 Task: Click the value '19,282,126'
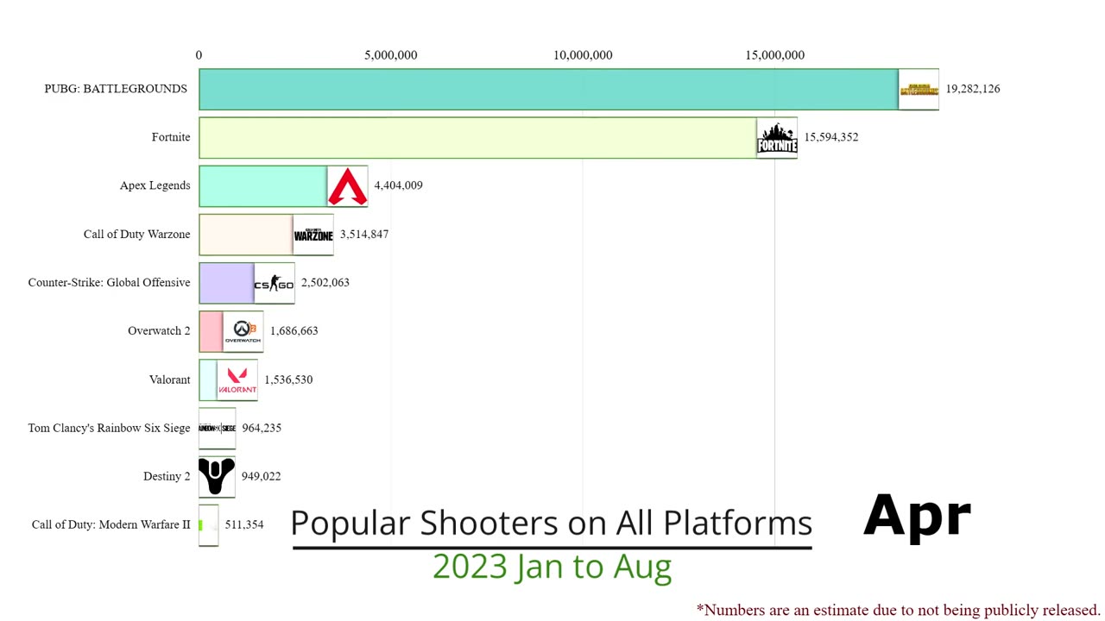pos(973,89)
